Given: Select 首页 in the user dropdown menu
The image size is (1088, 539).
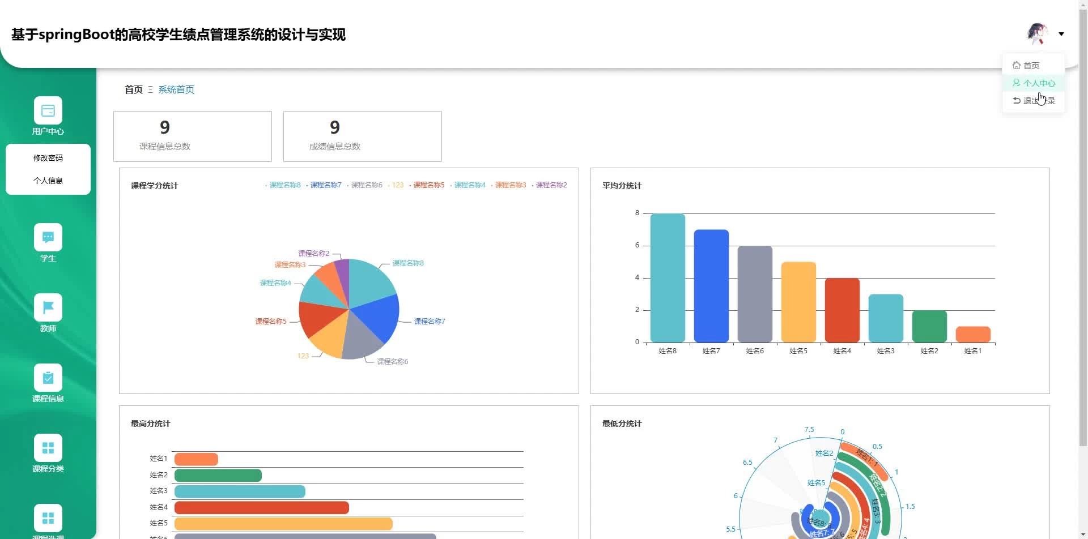Looking at the screenshot, I should (1034, 65).
